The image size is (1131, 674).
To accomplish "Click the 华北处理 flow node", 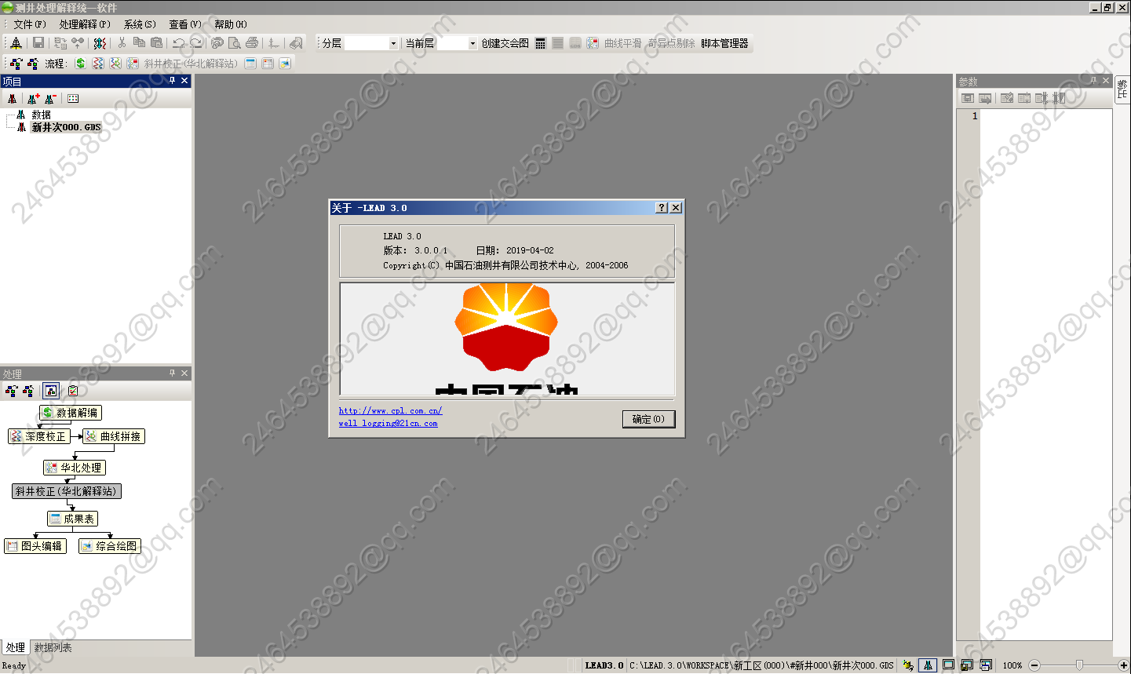I will coord(75,468).
